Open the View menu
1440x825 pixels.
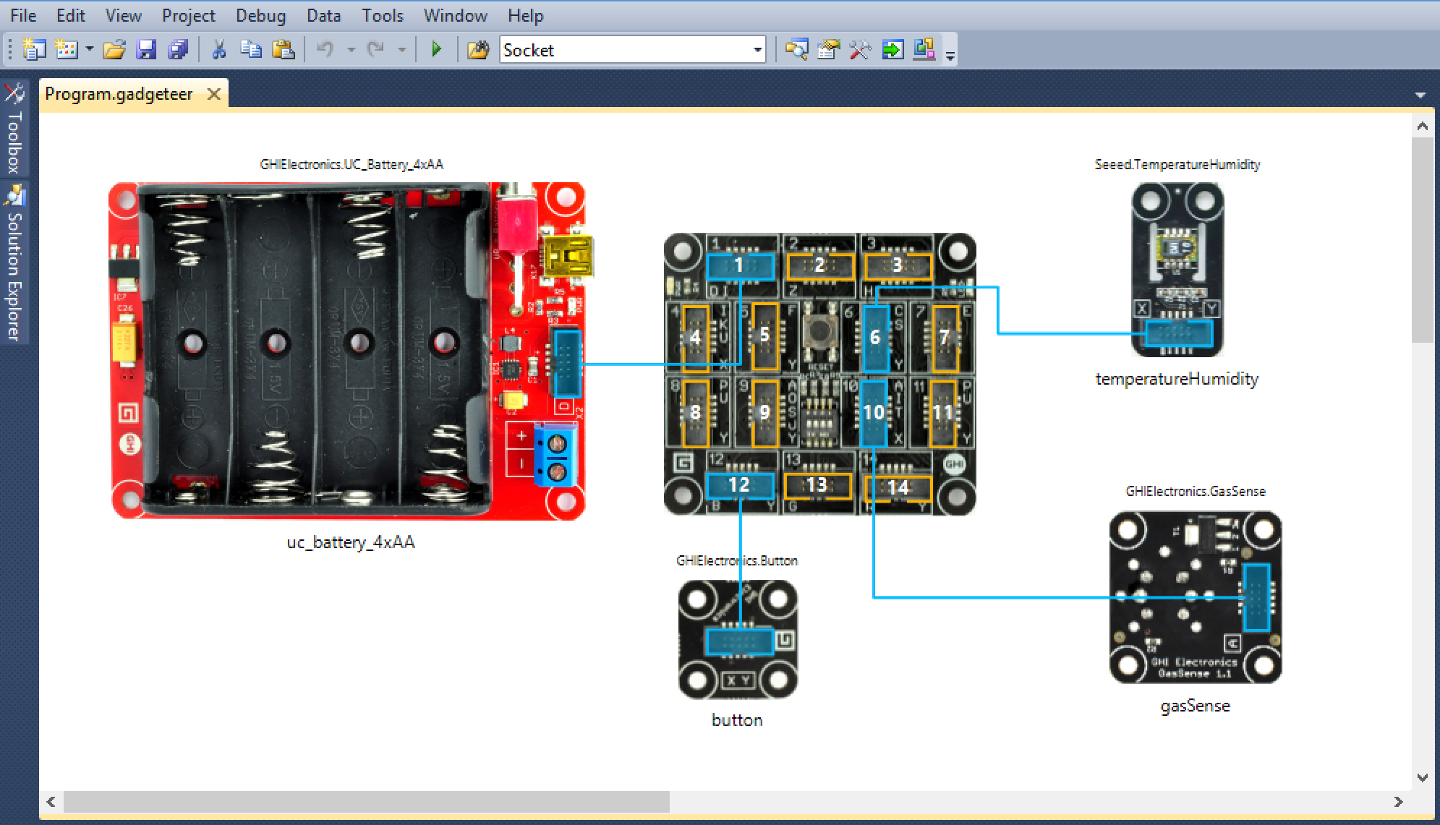[124, 15]
